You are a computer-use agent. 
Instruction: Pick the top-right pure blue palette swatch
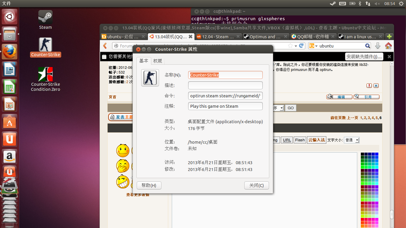point(377,154)
